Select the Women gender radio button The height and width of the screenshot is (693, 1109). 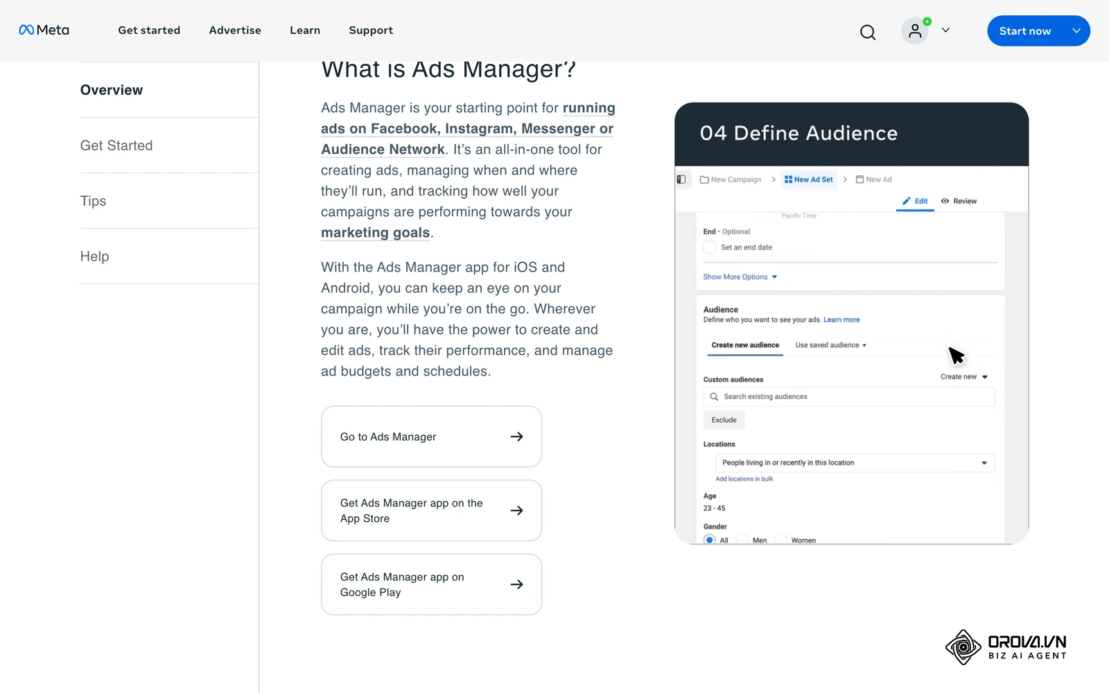pyautogui.click(x=781, y=540)
